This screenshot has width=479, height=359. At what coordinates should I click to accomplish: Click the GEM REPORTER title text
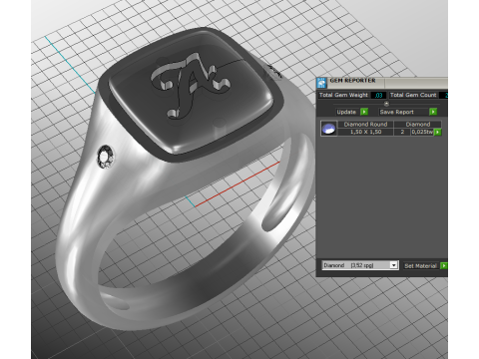pos(352,81)
